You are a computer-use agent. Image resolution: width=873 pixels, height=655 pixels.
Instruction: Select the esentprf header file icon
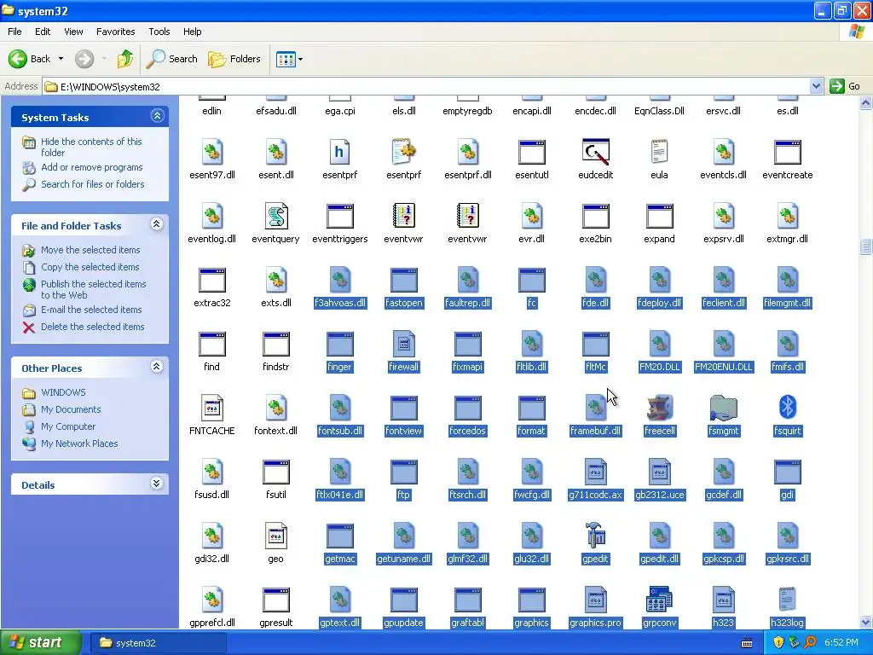tap(339, 152)
